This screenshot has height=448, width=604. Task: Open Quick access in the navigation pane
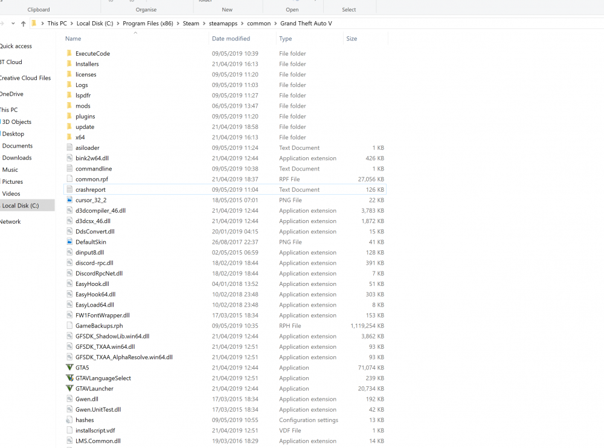coord(17,46)
